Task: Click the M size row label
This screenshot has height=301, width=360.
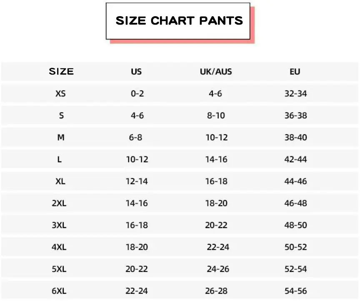Action: (x=61, y=137)
